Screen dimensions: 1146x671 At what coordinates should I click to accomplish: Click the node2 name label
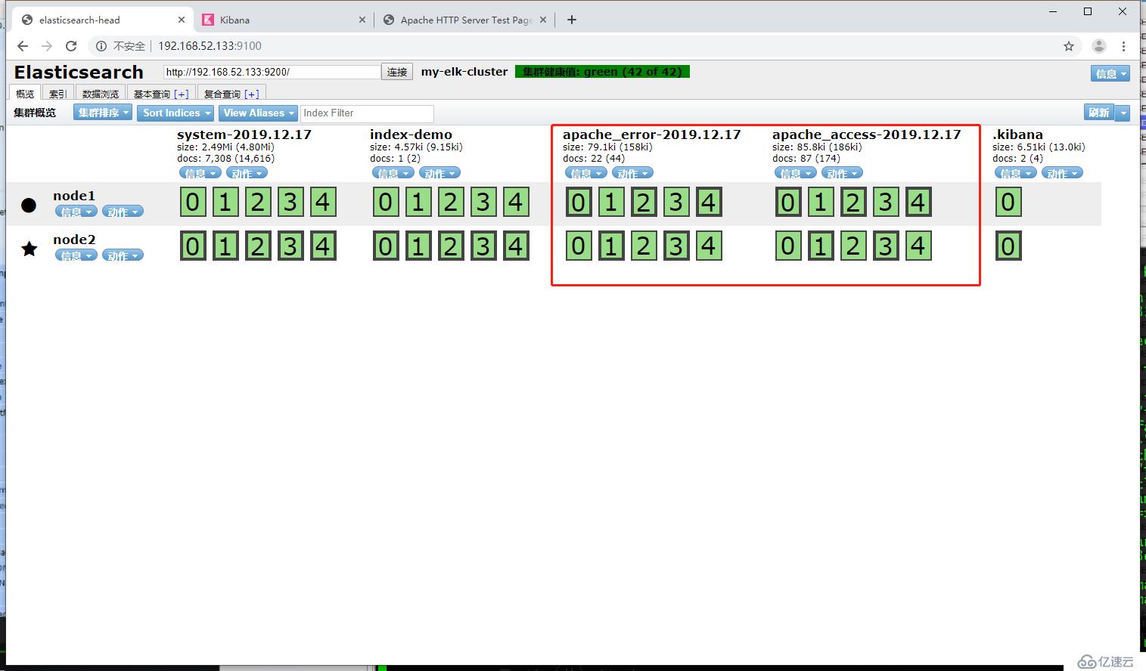(74, 240)
